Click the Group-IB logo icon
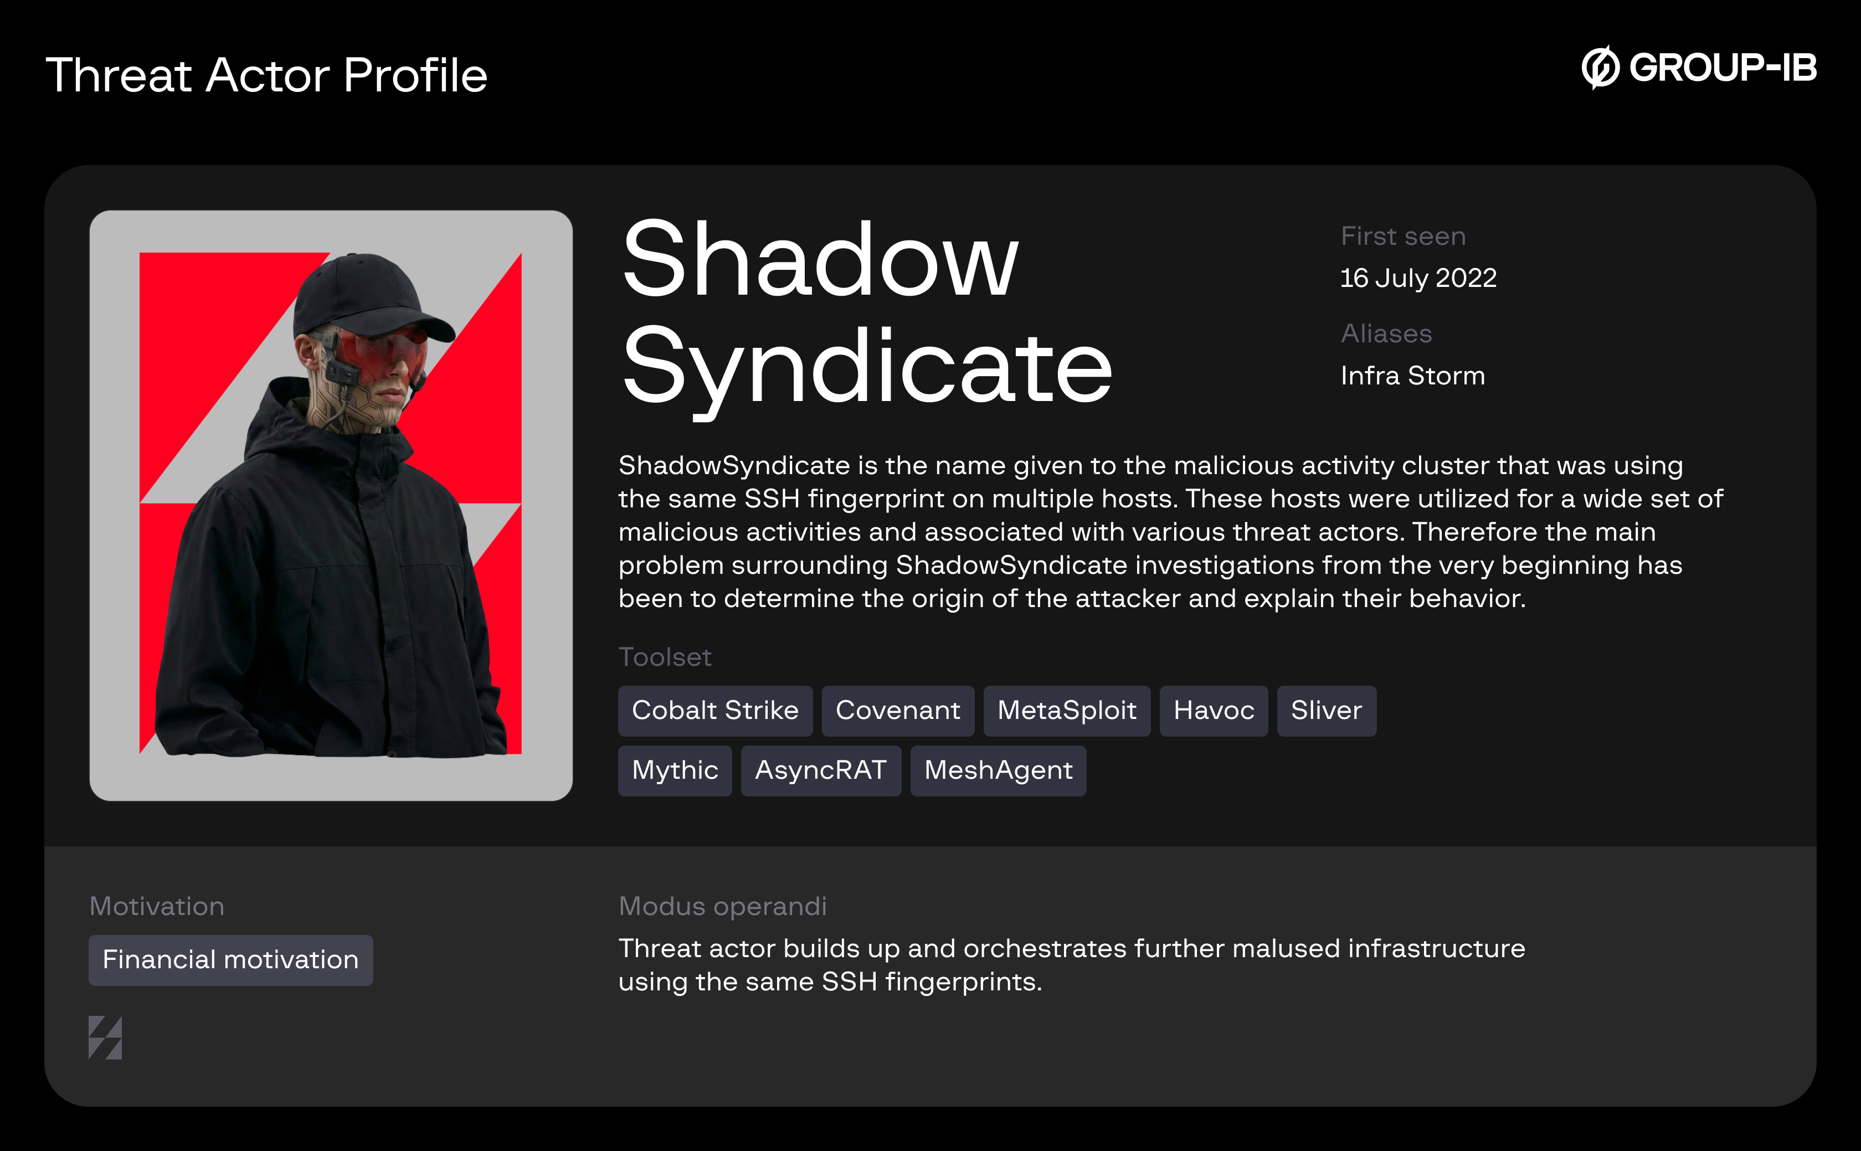1861x1151 pixels. coord(1600,69)
